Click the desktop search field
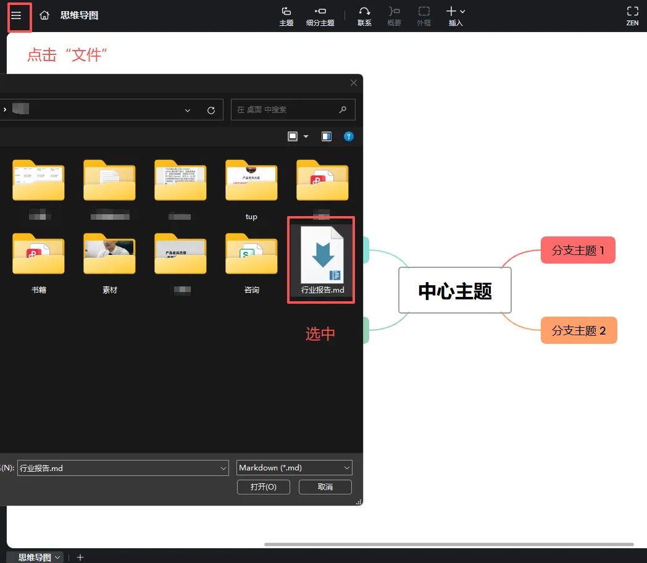 point(293,110)
